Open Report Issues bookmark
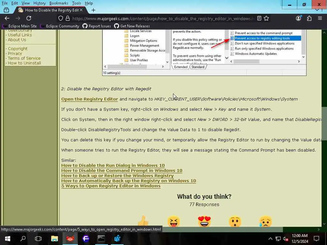Screen dimensions: 327x245 (x=96, y=26)
